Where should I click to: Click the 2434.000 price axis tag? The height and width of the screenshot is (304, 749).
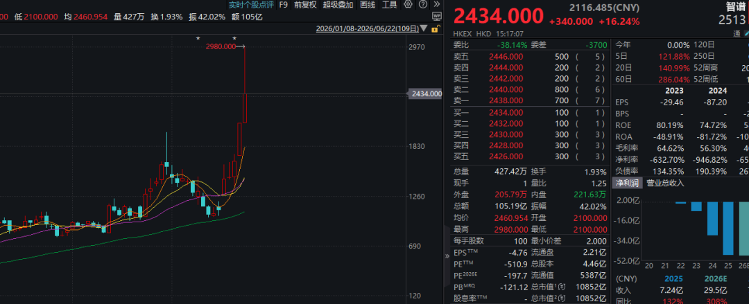point(426,94)
